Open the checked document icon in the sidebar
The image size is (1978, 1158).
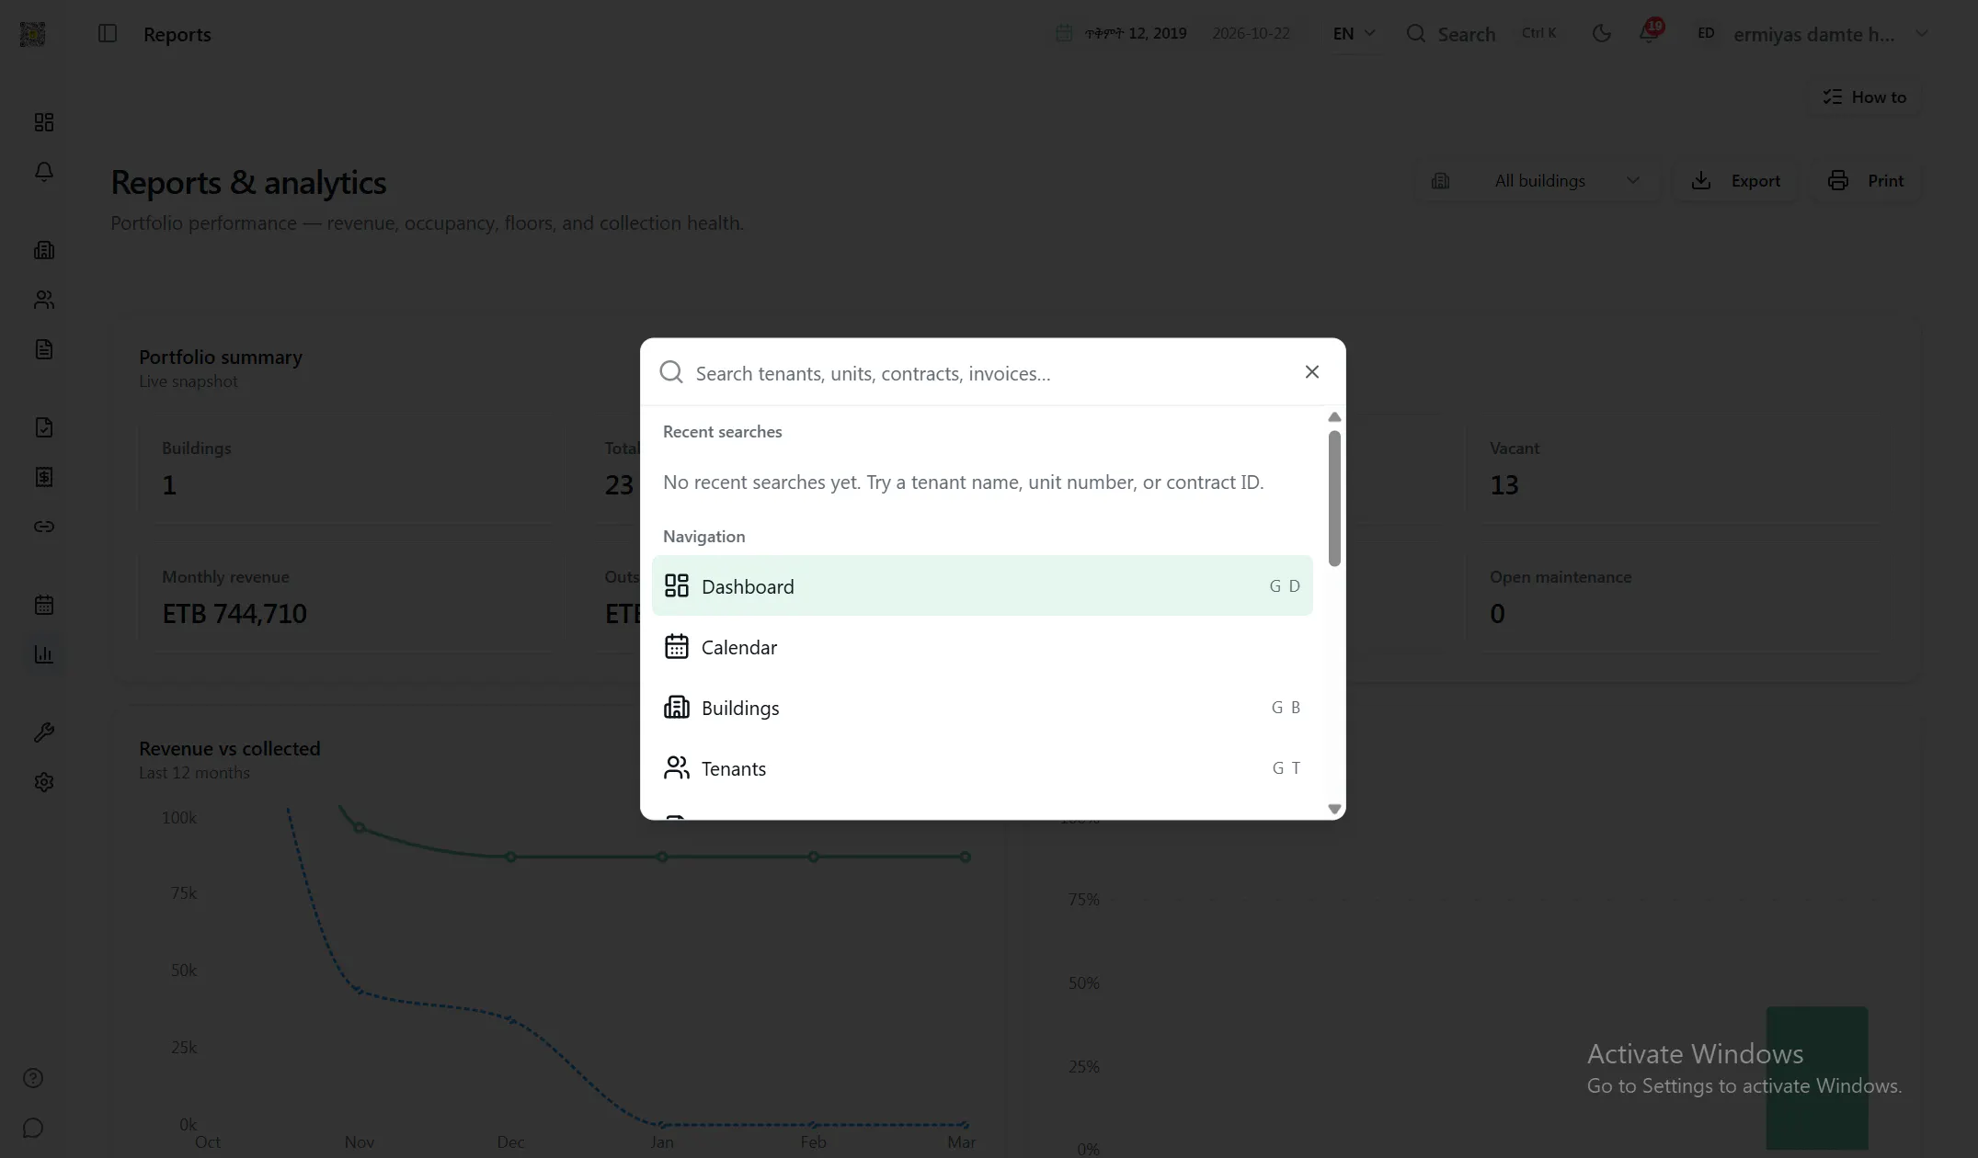click(x=44, y=427)
